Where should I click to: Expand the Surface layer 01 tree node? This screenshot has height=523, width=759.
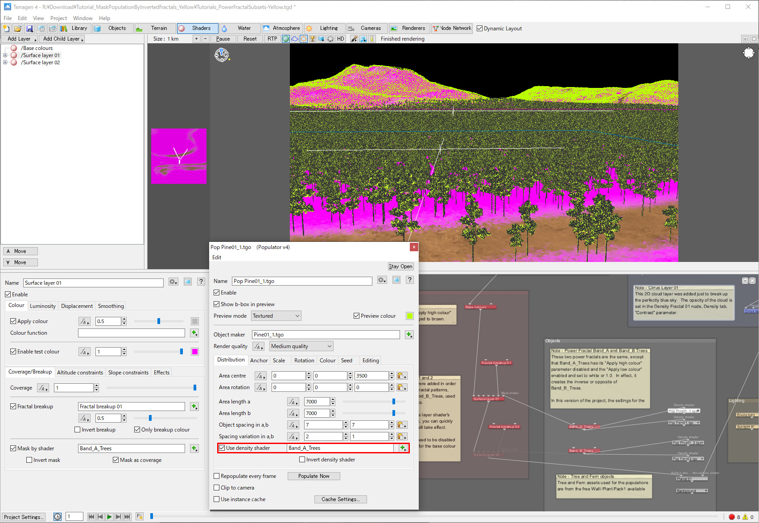pyautogui.click(x=5, y=55)
